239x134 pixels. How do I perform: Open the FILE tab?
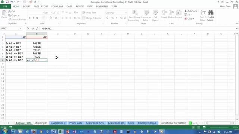point(5,6)
